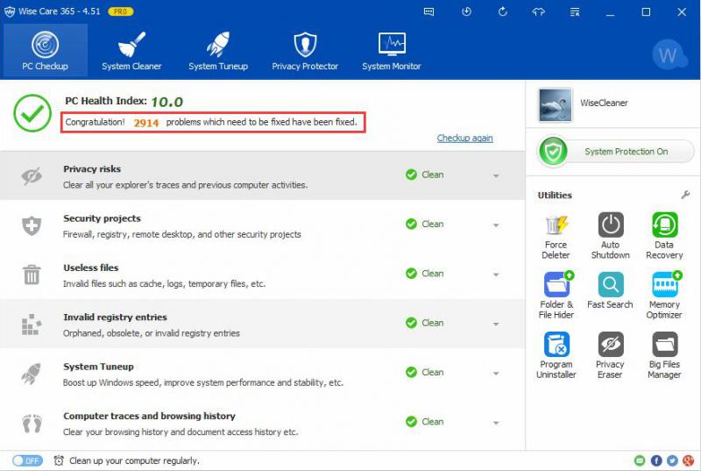Open the Memory Optimizer utility
This screenshot has width=701, height=471.
664,296
